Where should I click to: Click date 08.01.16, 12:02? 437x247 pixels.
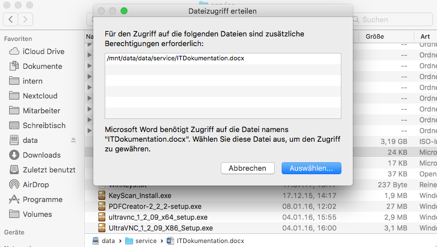[310, 206]
